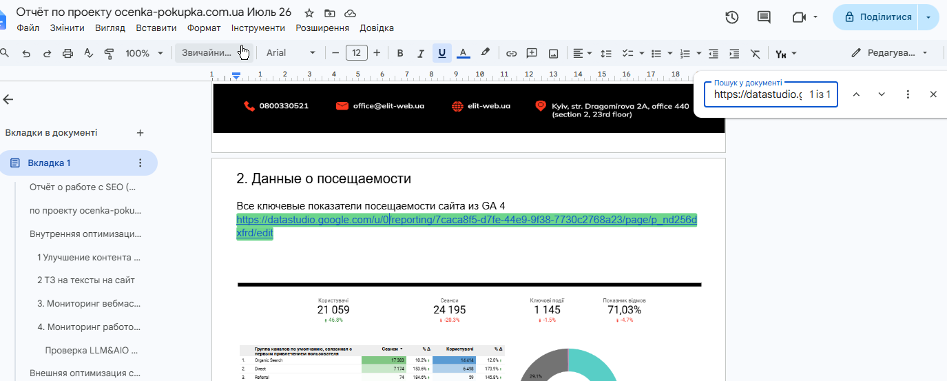Insert a checklist
Image resolution: width=947 pixels, height=381 pixels.
627,53
